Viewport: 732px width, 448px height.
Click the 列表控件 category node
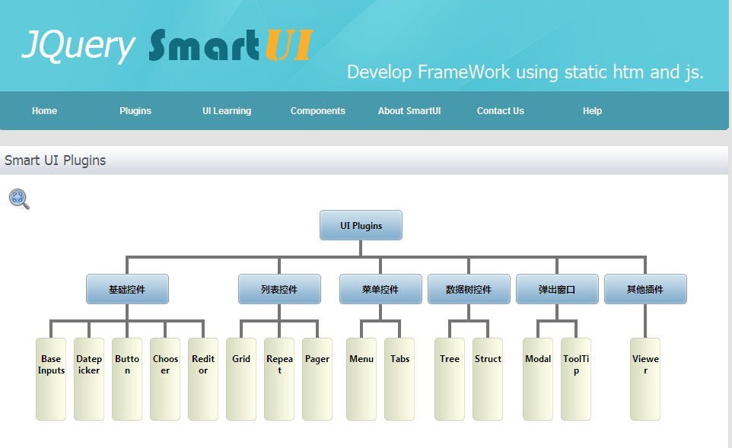279,289
